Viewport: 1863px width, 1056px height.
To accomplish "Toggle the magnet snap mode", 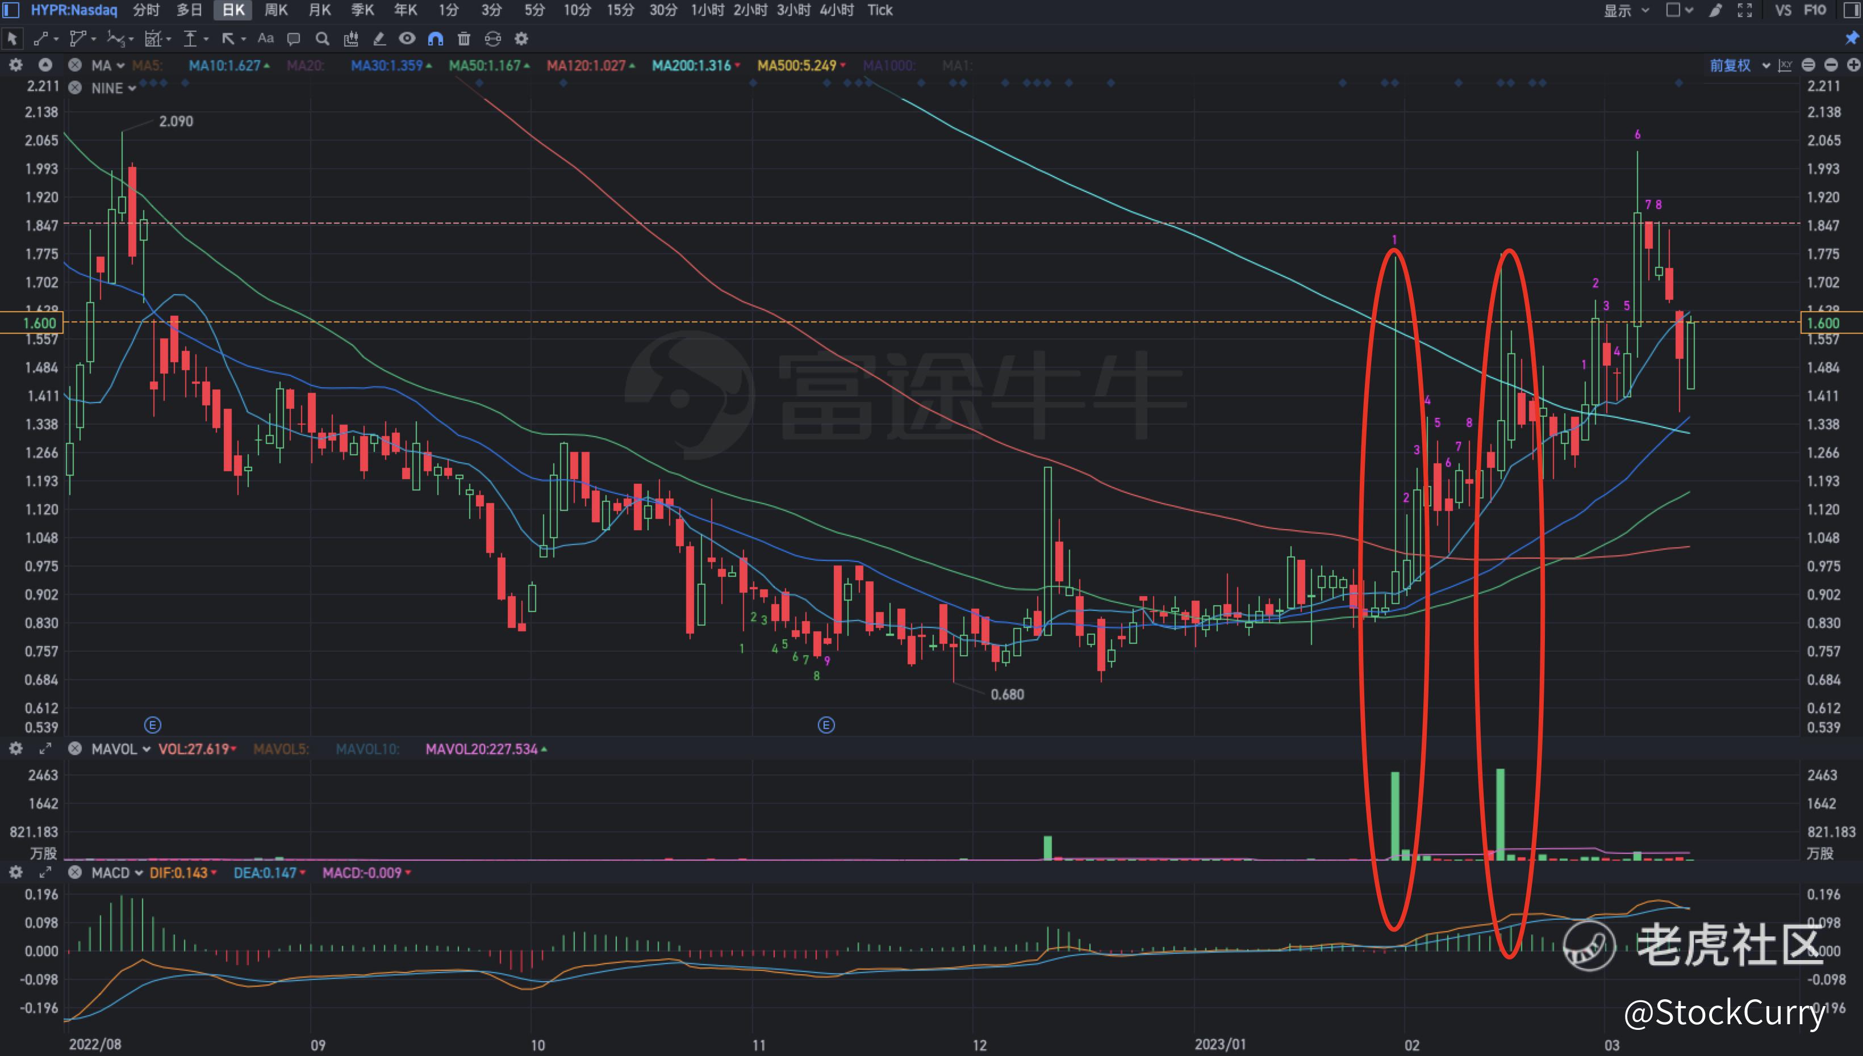I will pos(435,39).
